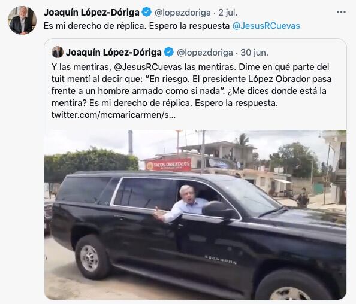Click the 30 jun. timestamp of quoted tweet
The height and width of the screenshot is (304, 356).
click(254, 53)
